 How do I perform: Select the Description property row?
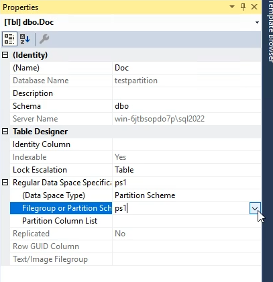135,93
